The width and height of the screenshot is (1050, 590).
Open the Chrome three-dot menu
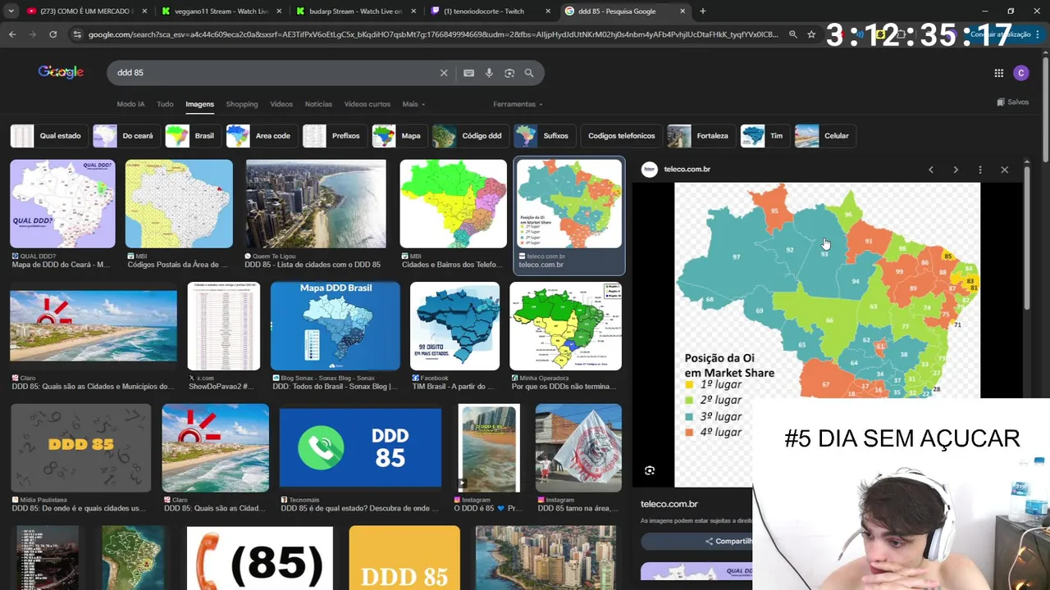(x=1039, y=34)
